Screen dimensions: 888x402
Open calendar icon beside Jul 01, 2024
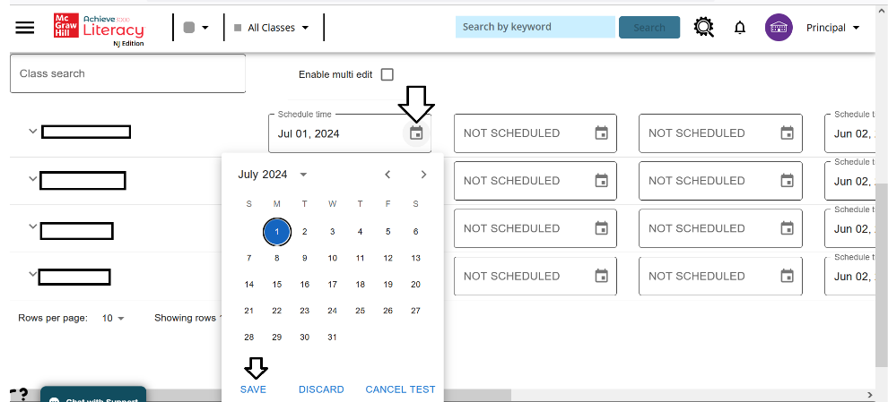tap(416, 133)
